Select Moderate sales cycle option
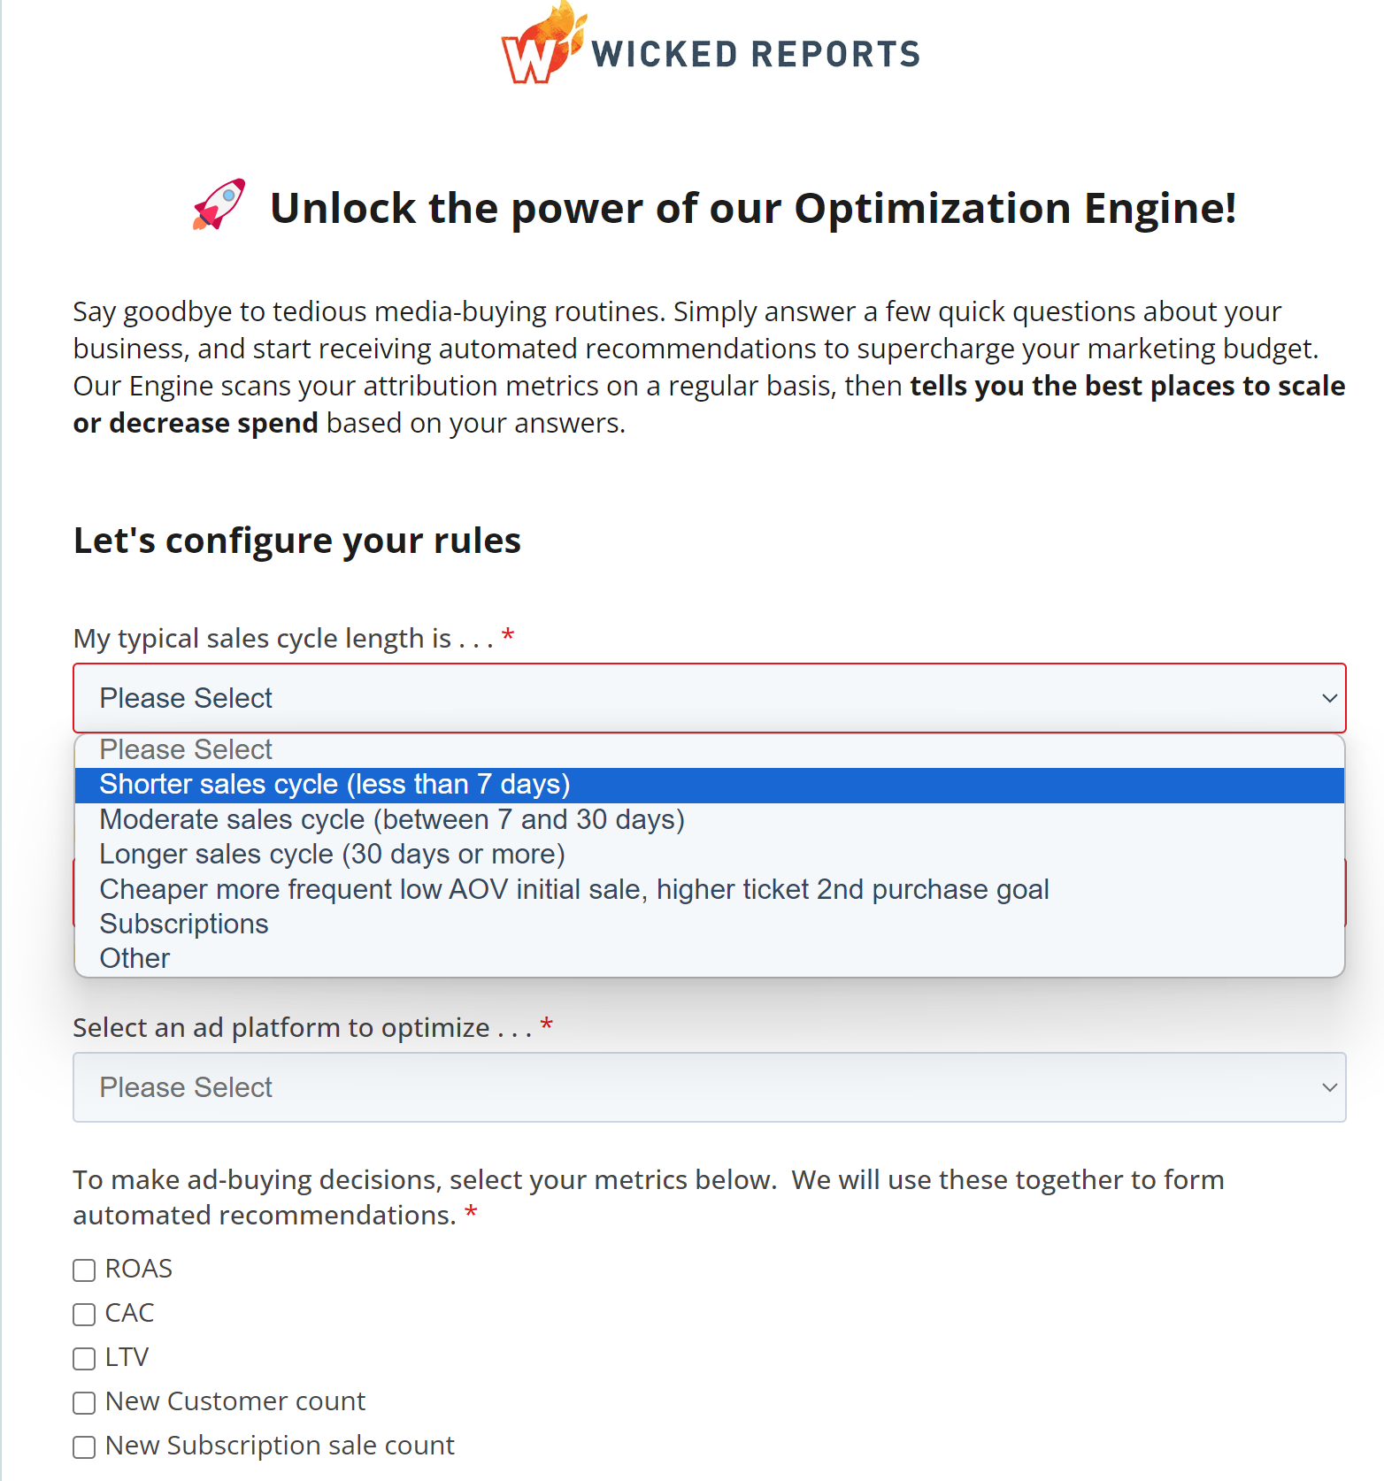Viewport: 1384px width, 1481px height. [392, 820]
